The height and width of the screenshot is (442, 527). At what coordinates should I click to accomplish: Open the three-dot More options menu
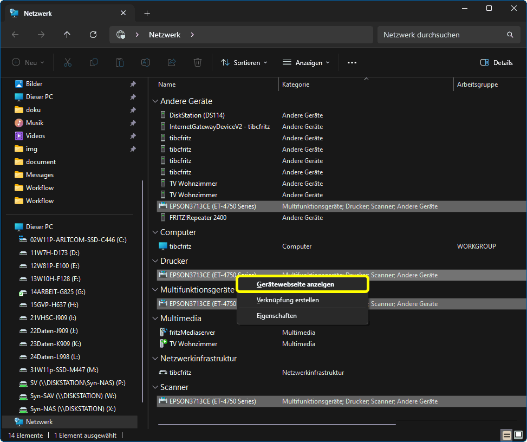[x=352, y=63]
